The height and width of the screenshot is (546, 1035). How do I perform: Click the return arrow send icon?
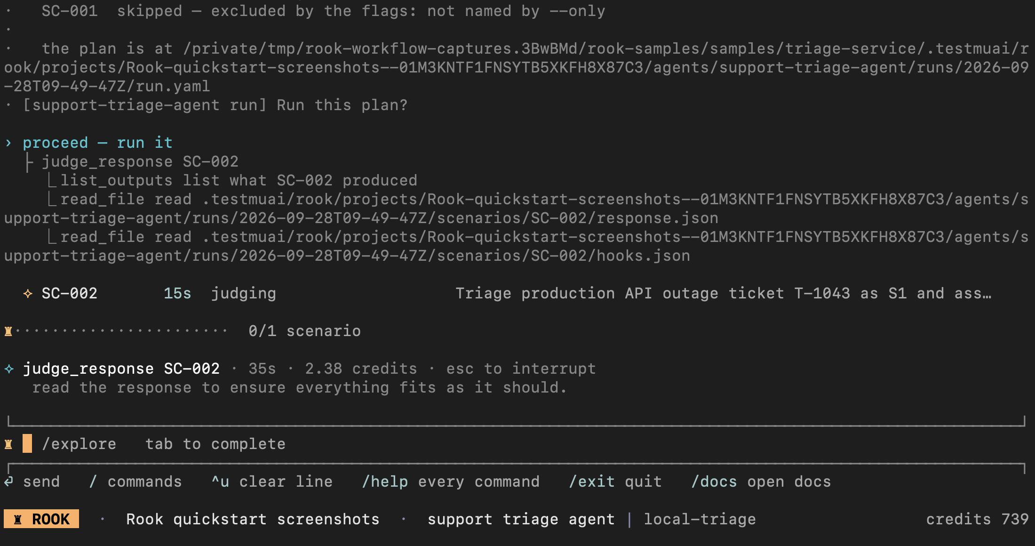coord(9,482)
